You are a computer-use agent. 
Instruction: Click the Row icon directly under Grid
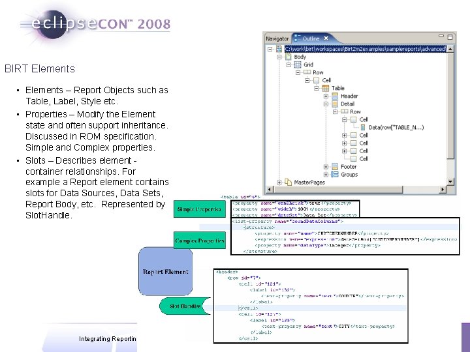tap(307, 72)
